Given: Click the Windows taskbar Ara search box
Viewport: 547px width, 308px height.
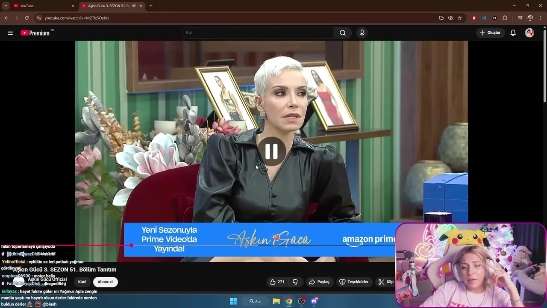Looking at the screenshot, I should (255, 301).
